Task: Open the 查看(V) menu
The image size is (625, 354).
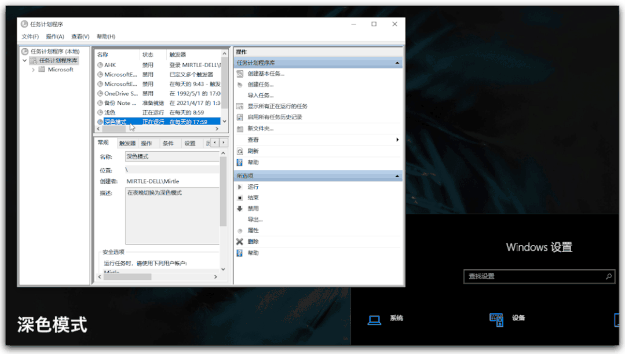Action: [80, 37]
